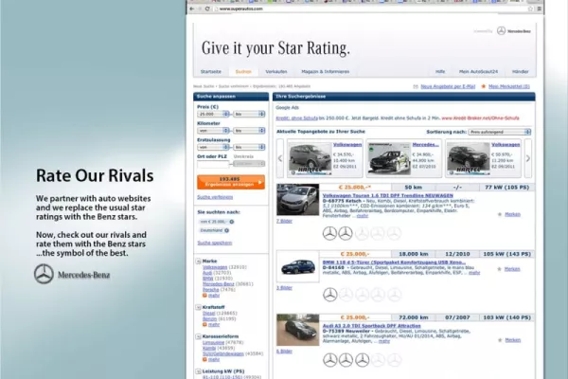Viewport: 568px width, 379px height.
Task: Give the Touran three Benz stars
Action: 362,233
